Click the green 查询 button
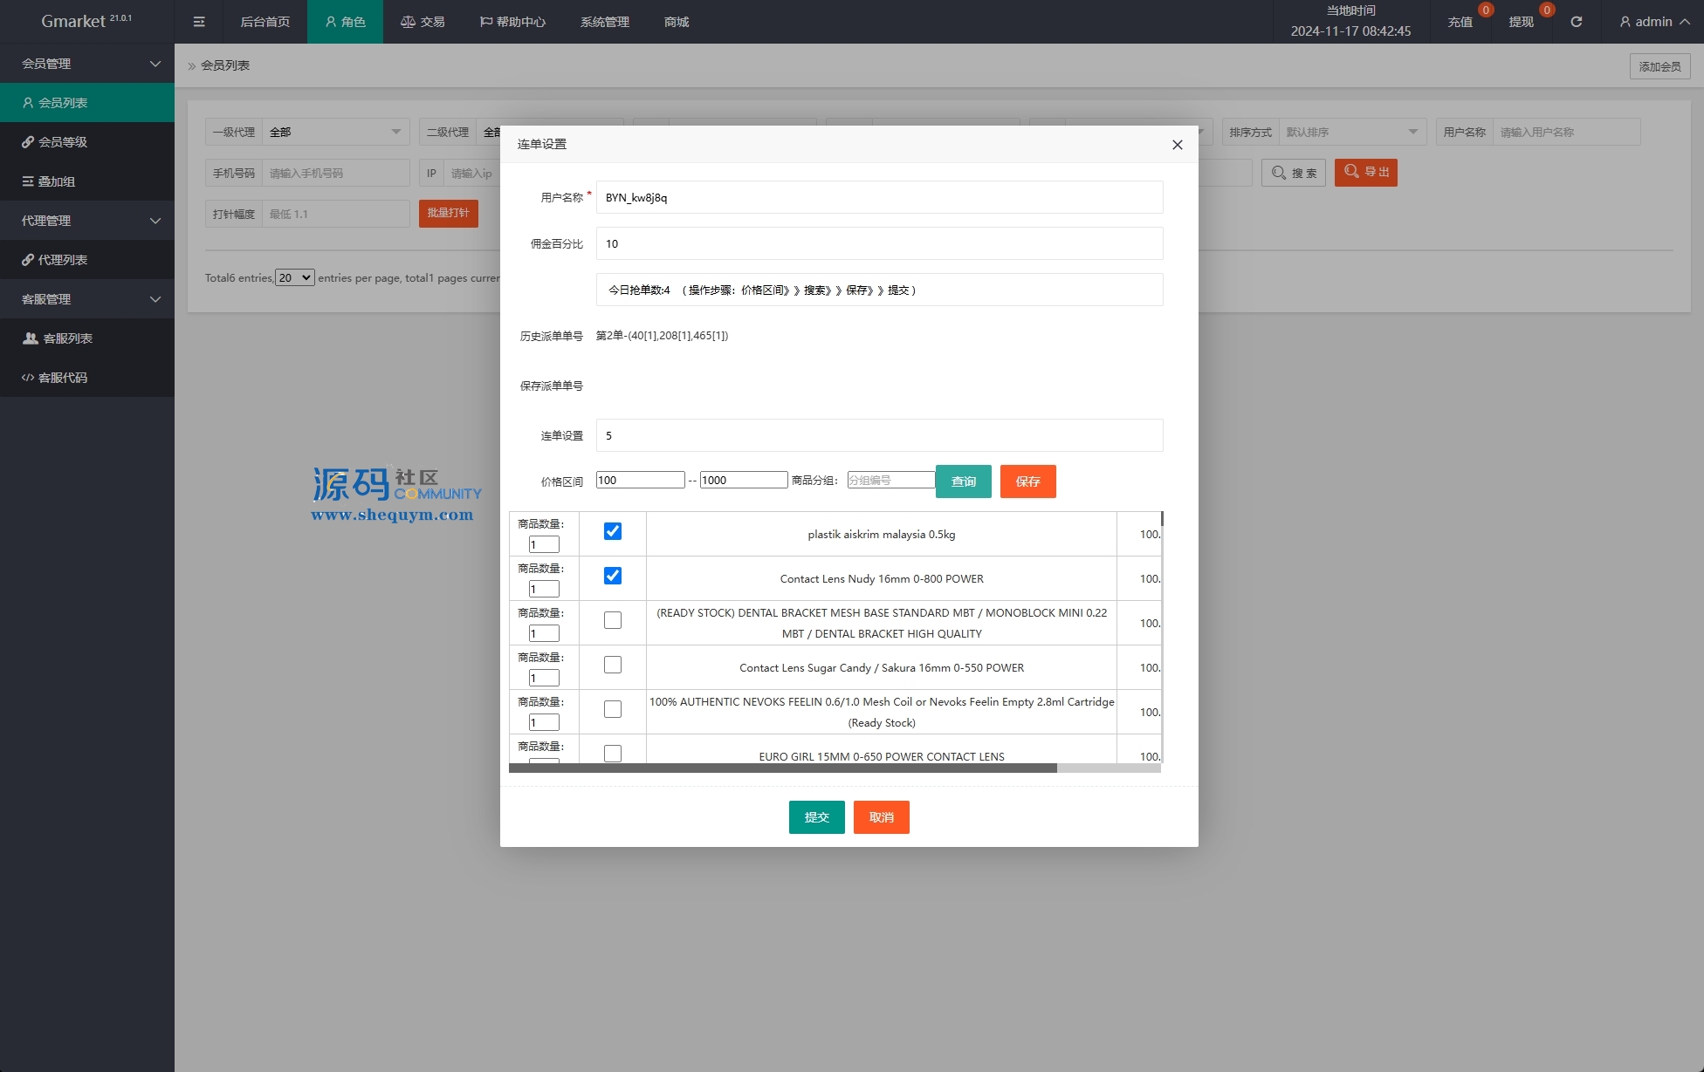This screenshot has width=1704, height=1072. (x=963, y=481)
